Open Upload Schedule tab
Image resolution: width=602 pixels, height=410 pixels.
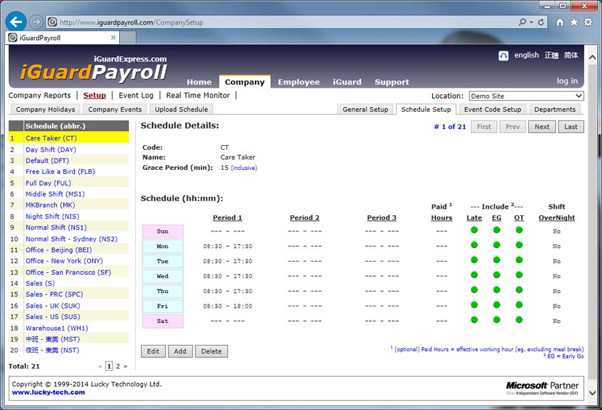click(181, 110)
